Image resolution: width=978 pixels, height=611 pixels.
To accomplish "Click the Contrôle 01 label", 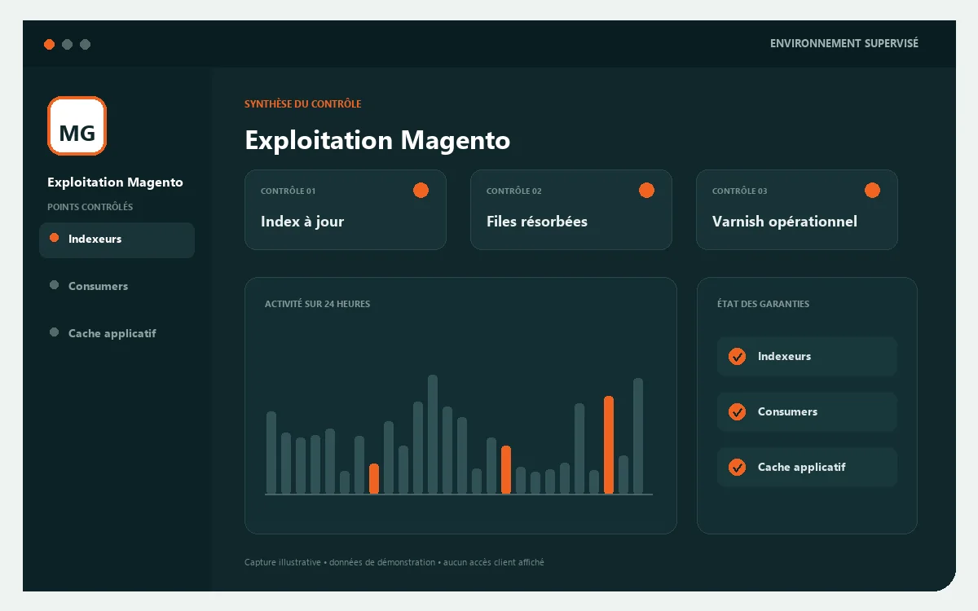I will pyautogui.click(x=288, y=191).
